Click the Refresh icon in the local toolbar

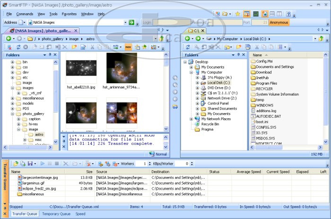click(188, 47)
